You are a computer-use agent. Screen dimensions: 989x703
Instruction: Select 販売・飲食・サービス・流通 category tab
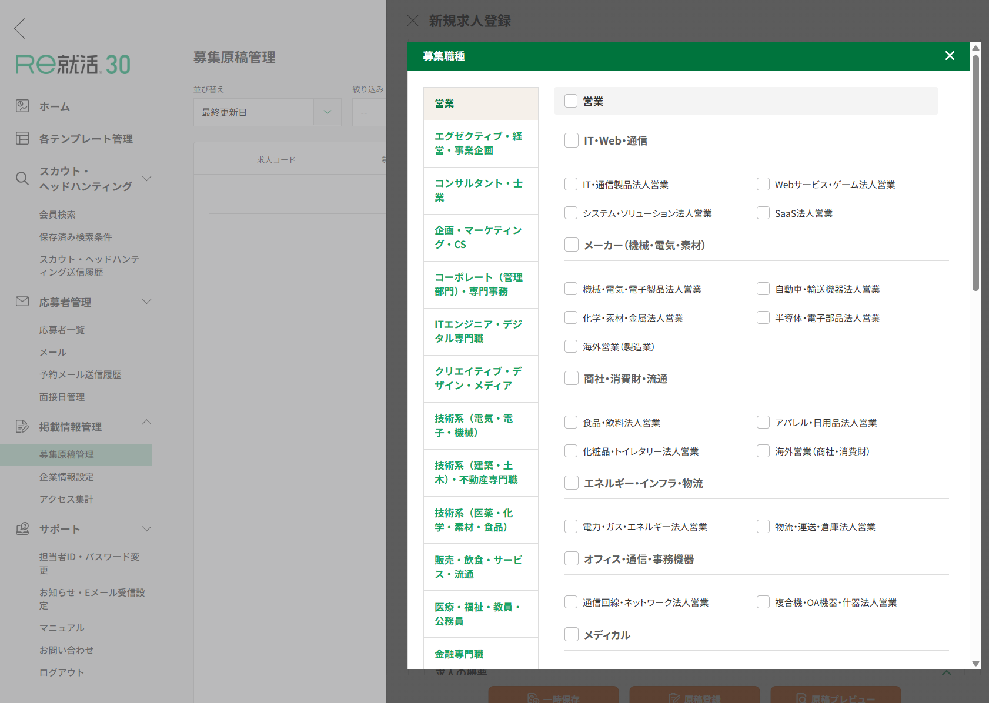[x=481, y=567]
